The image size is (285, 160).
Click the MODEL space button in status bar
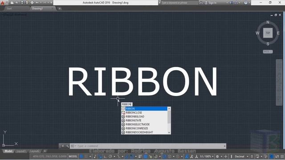[73, 156]
